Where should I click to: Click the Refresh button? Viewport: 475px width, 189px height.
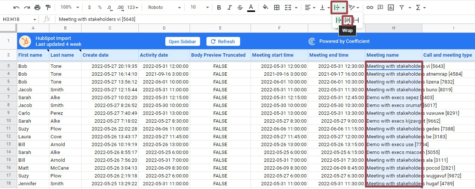click(x=223, y=41)
